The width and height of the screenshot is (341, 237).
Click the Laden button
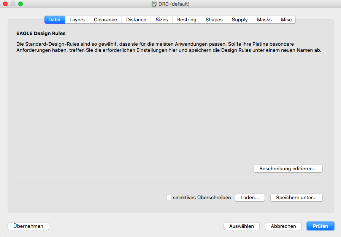tap(250, 197)
